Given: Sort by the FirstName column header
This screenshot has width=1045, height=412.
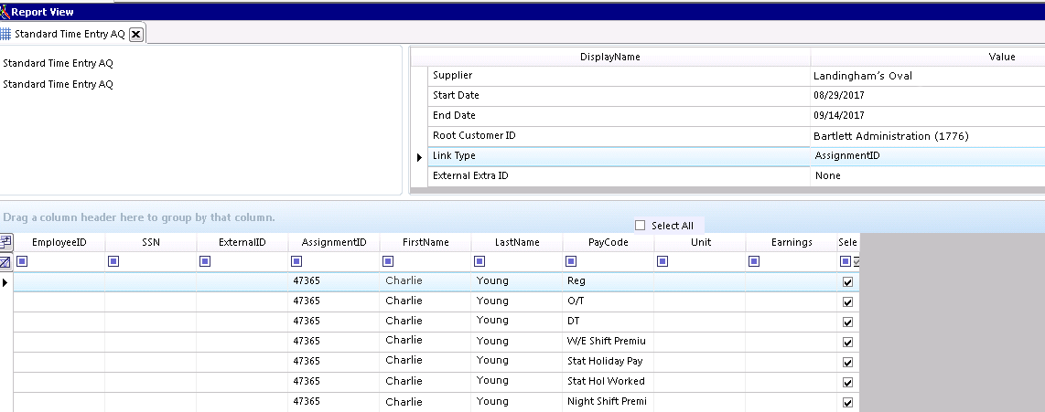Looking at the screenshot, I should coord(426,242).
